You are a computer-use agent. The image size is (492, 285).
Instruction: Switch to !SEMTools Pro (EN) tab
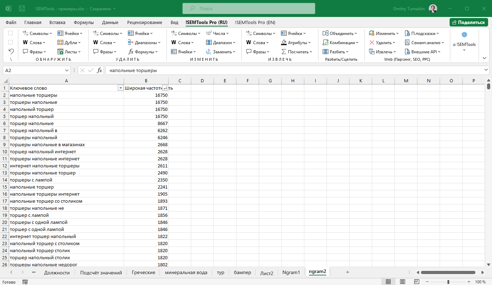tap(255, 22)
